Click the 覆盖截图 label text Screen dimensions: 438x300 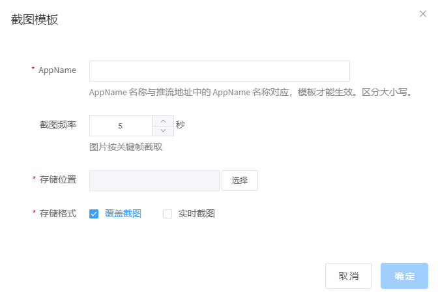click(123, 213)
